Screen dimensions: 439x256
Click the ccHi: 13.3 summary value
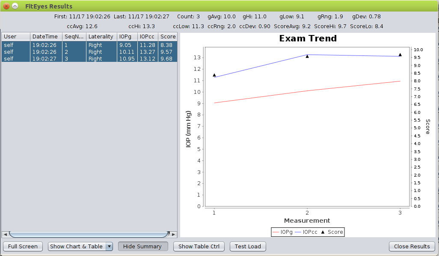pyautogui.click(x=142, y=26)
